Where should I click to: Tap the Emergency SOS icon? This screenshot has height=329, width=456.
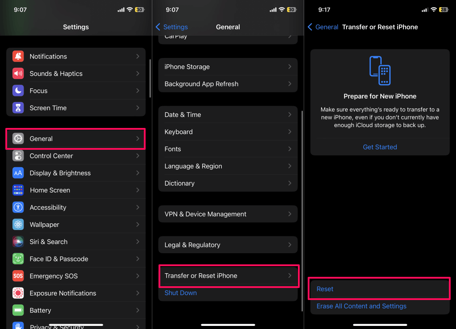pos(18,276)
